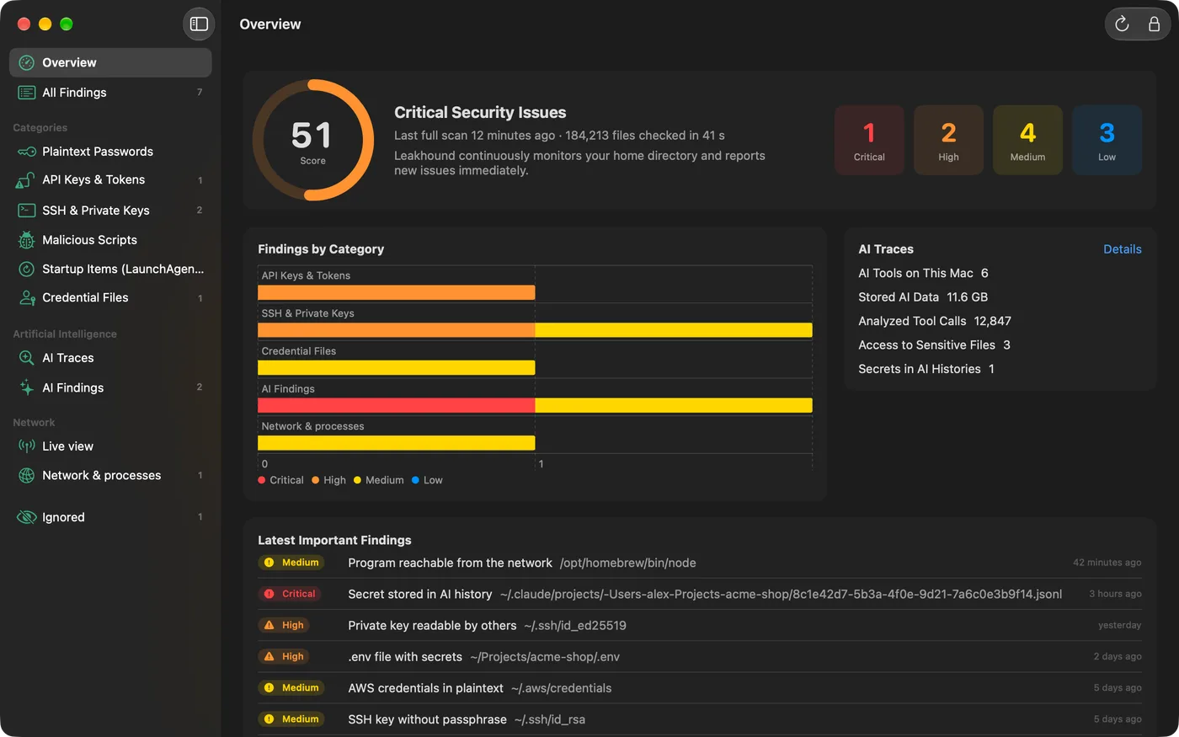
Task: Click 'Analyzed Tool Calls 12,847' row
Action: coord(935,321)
